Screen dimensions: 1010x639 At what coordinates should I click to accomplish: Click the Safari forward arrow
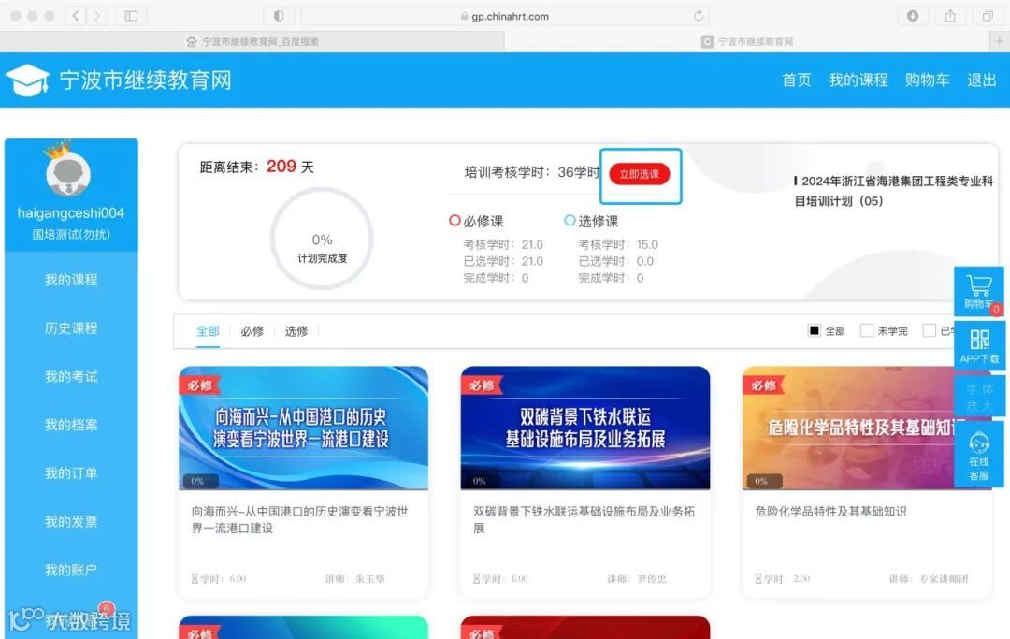click(96, 16)
